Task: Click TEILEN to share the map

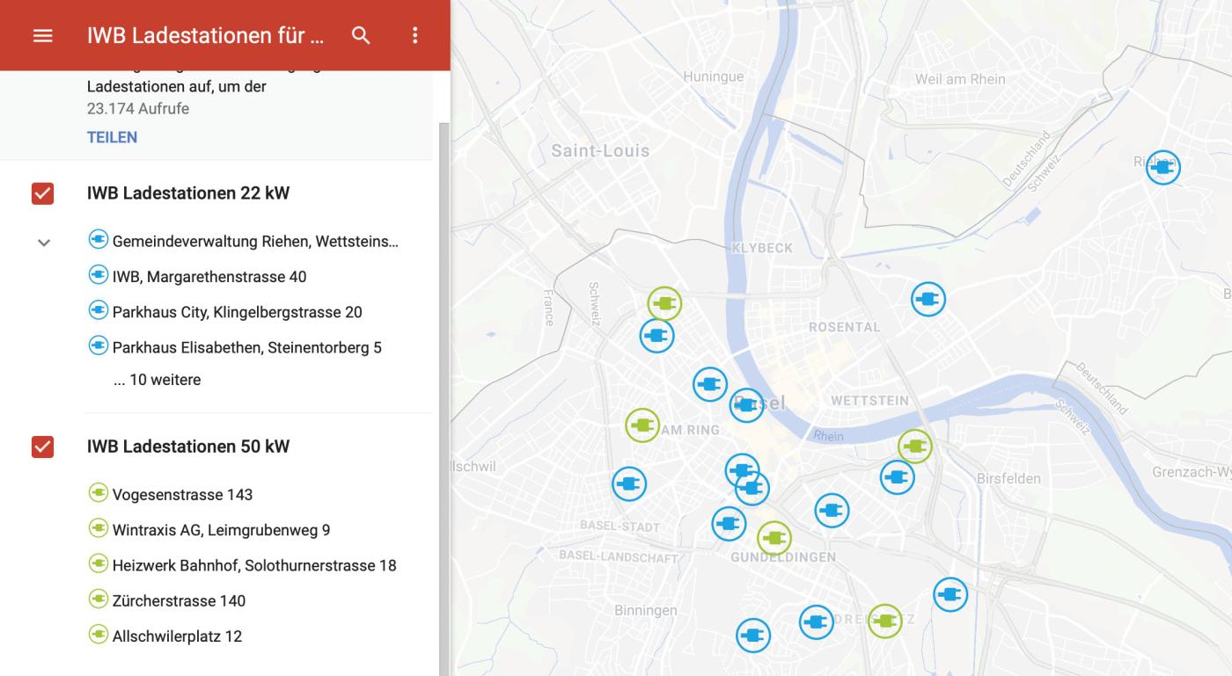Action: tap(111, 137)
